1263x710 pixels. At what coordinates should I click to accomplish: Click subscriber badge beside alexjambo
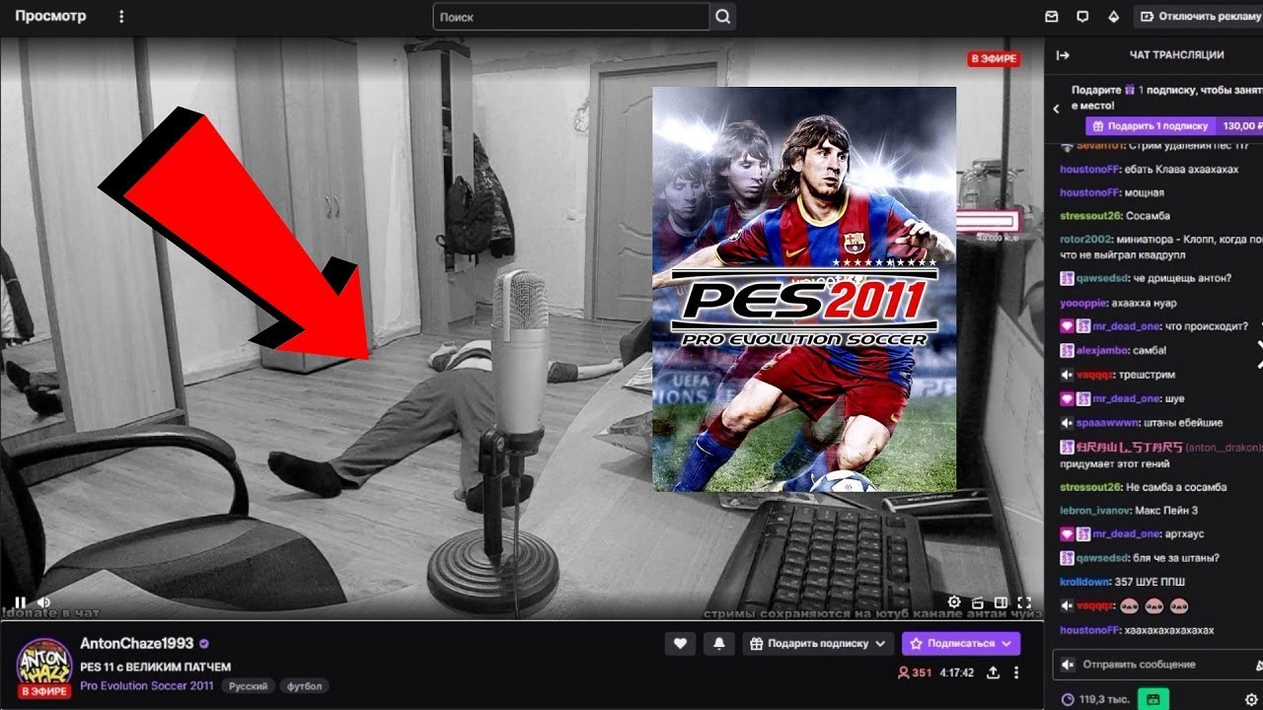point(1067,350)
